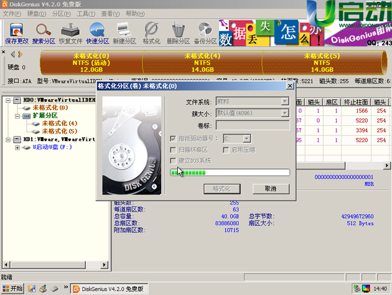This screenshot has width=392, height=295.
Task: Toggle 建立DOS系统 checkbox
Action: (173, 161)
